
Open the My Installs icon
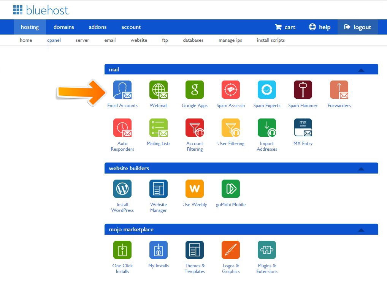(159, 250)
